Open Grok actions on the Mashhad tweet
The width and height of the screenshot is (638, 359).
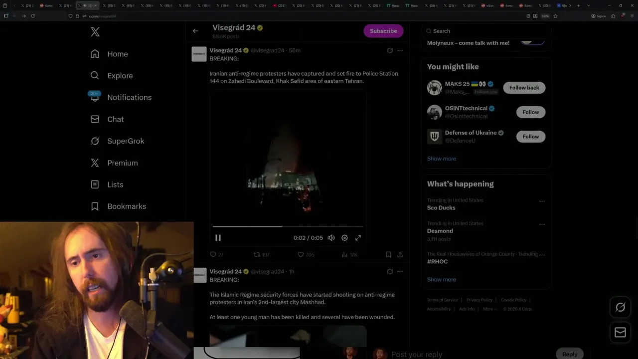pyautogui.click(x=390, y=272)
